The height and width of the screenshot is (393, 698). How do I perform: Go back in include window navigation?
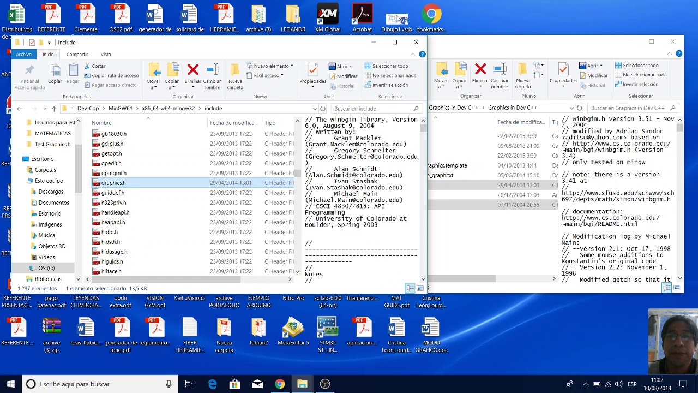[20, 109]
